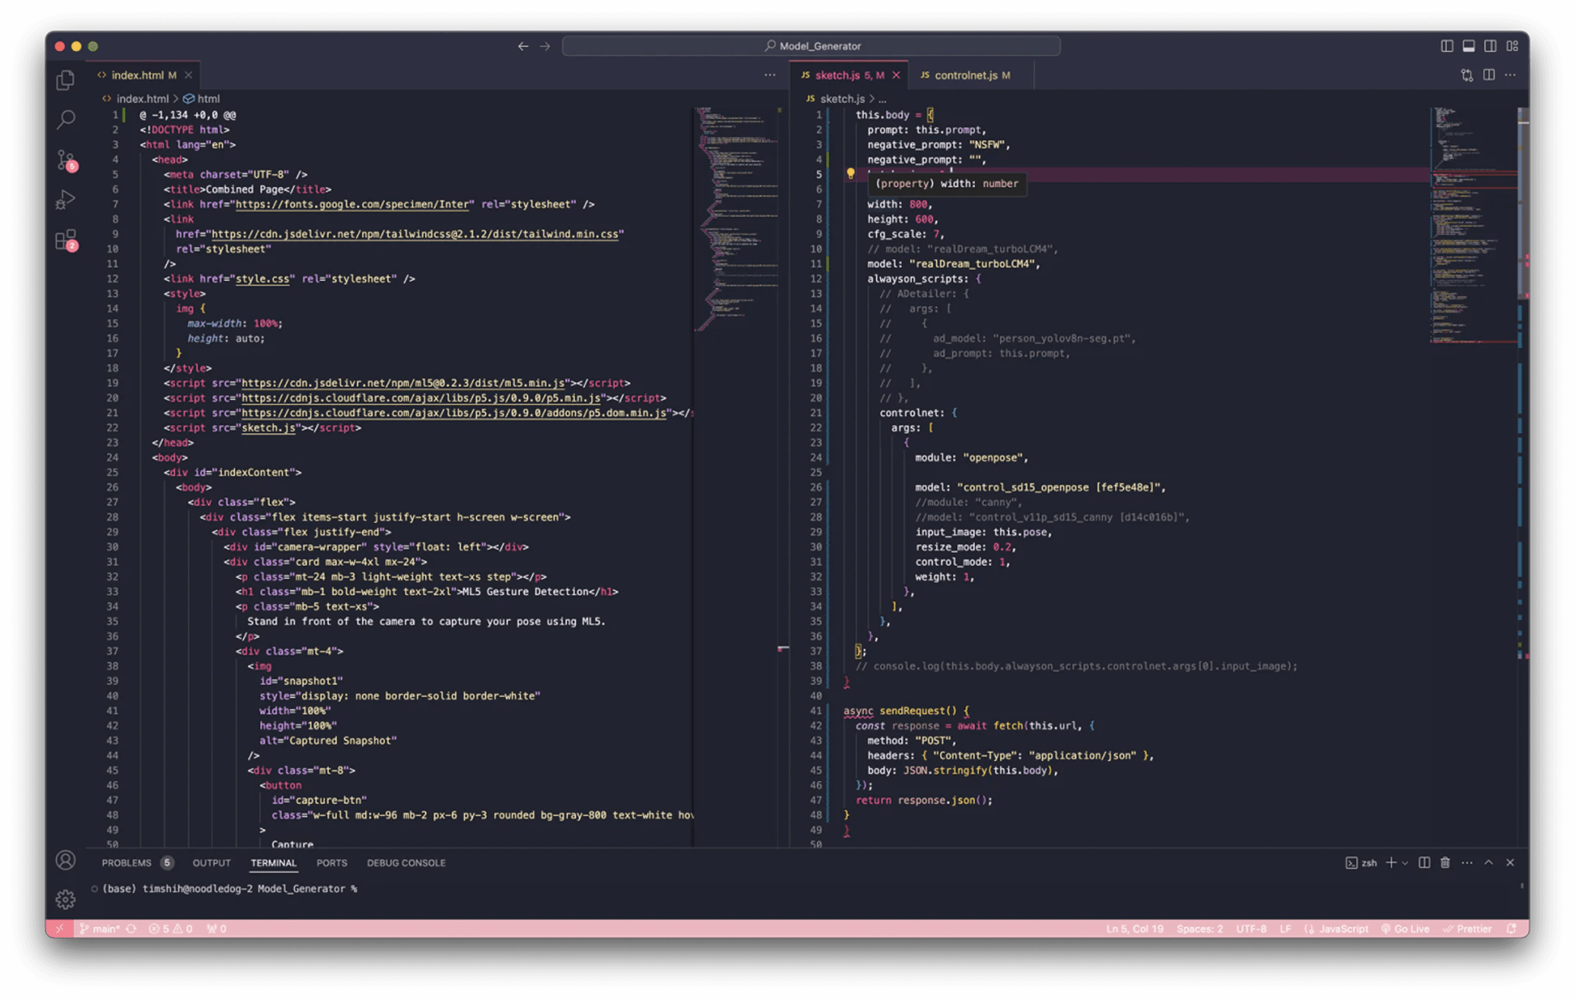Switch to the PROBLEMS panel tab
The height and width of the screenshot is (999, 1575).
(126, 863)
